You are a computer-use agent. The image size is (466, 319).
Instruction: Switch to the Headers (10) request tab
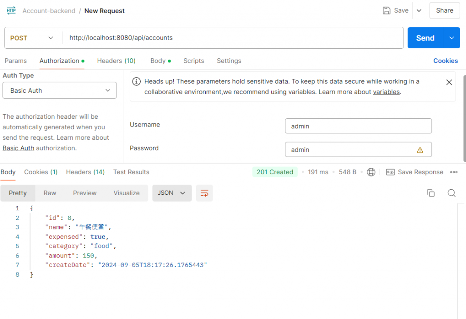(116, 61)
